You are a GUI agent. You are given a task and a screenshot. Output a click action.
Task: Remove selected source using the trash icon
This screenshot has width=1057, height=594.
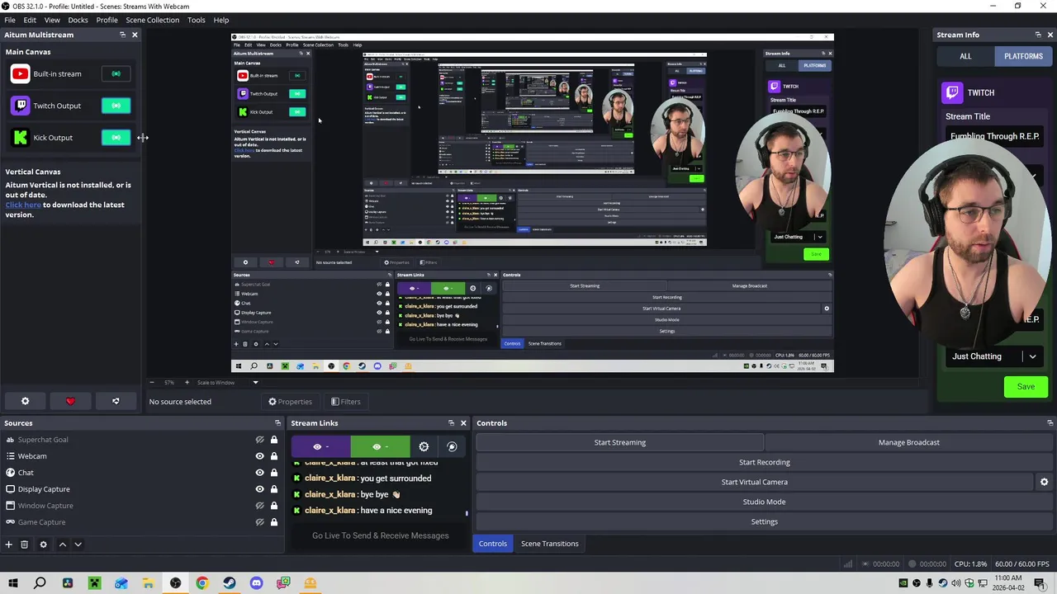[x=24, y=544]
